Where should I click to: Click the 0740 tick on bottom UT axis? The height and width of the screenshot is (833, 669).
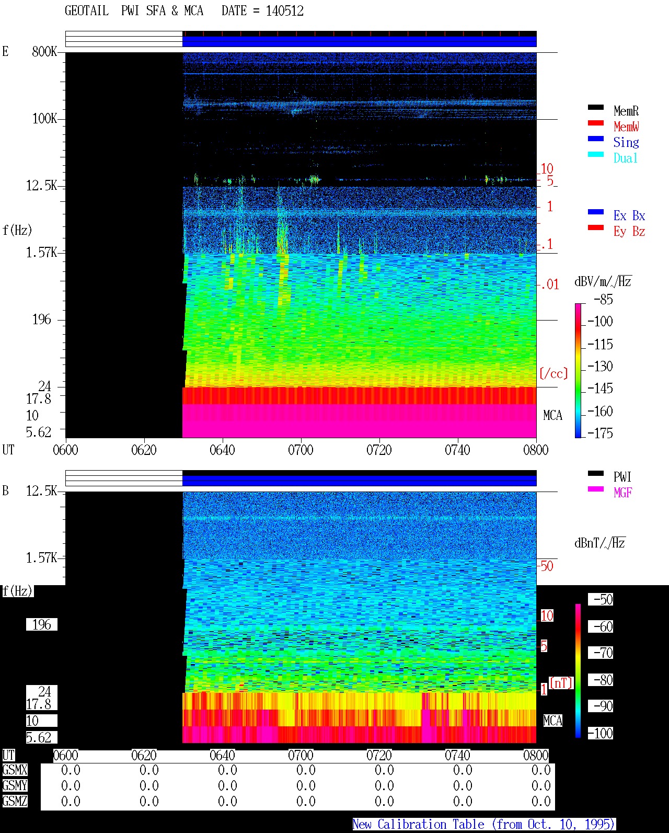[x=457, y=755]
